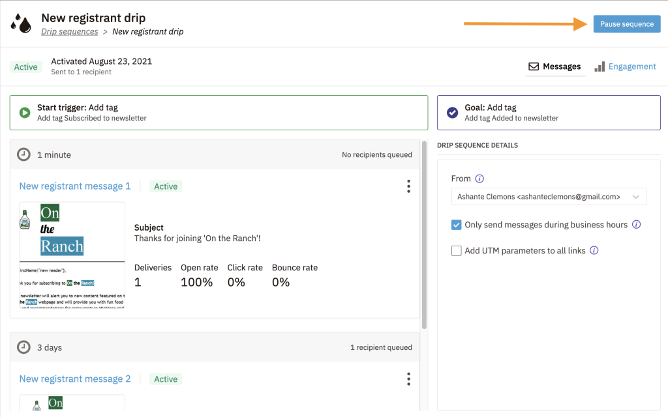Viewport: 668px width, 417px height.
Task: Open three-dot menu for message 1
Action: click(408, 186)
